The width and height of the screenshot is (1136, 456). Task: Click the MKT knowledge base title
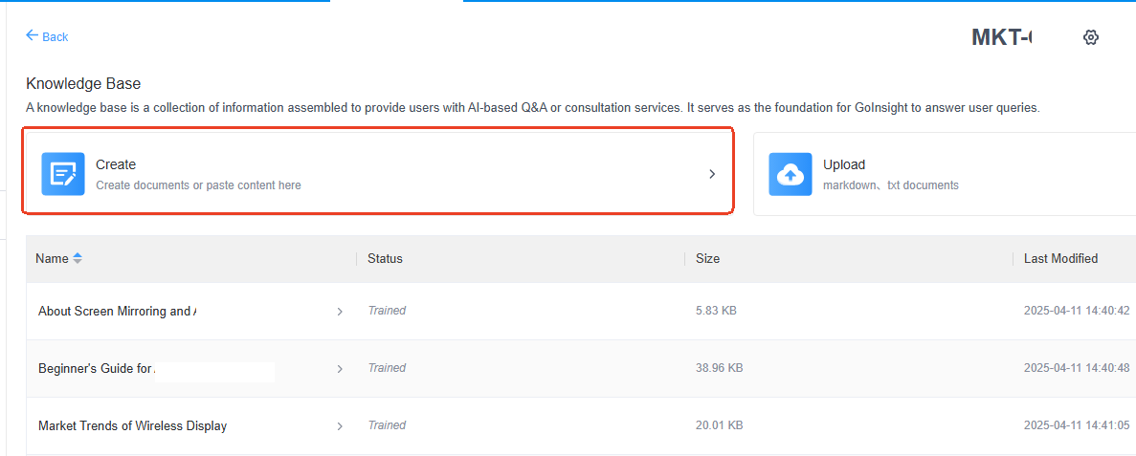coord(1002,37)
